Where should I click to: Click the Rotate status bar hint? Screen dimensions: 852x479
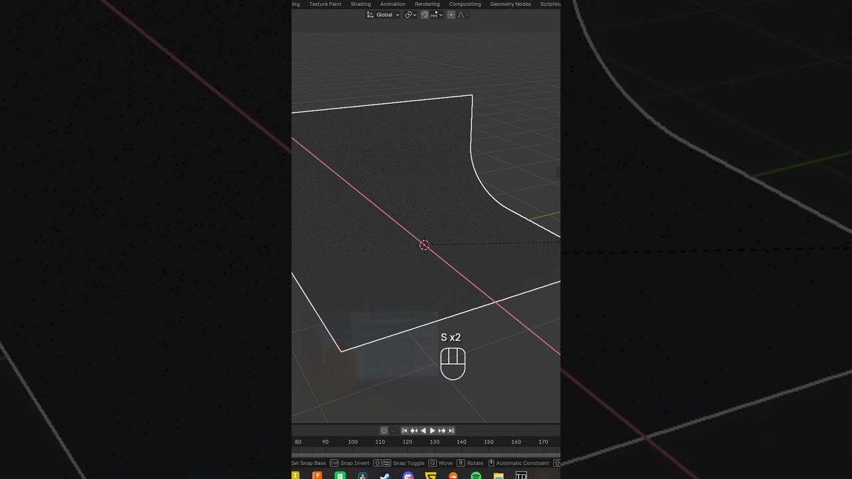(475, 463)
